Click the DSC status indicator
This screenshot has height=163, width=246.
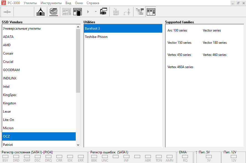[38, 157]
